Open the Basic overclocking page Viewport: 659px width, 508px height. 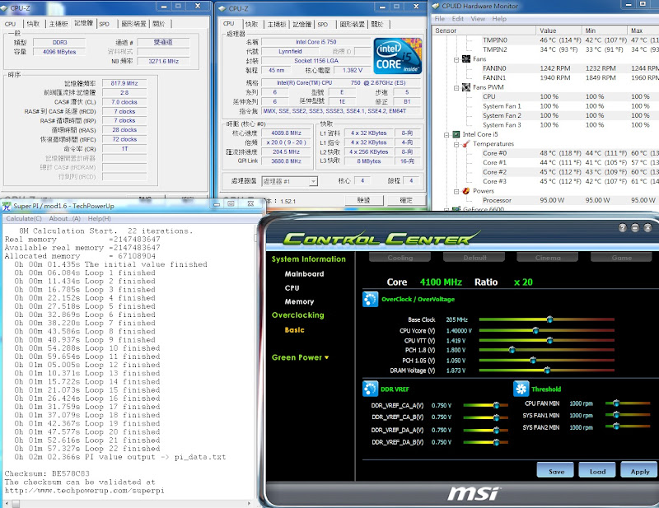(294, 330)
